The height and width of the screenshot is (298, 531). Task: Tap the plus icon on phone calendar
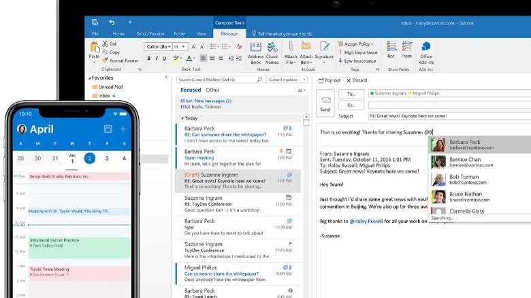(123, 129)
